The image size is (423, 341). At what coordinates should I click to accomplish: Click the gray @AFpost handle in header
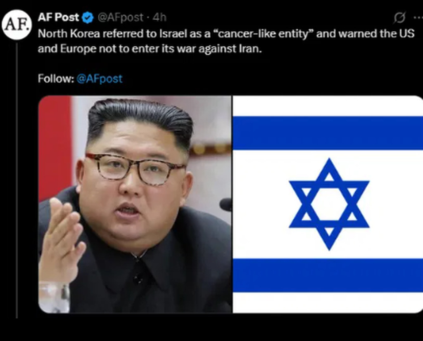tap(120, 17)
